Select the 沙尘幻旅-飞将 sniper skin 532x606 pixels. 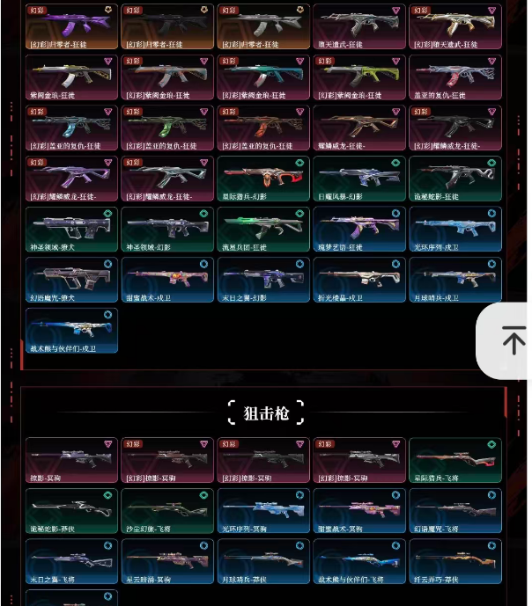tap(167, 511)
